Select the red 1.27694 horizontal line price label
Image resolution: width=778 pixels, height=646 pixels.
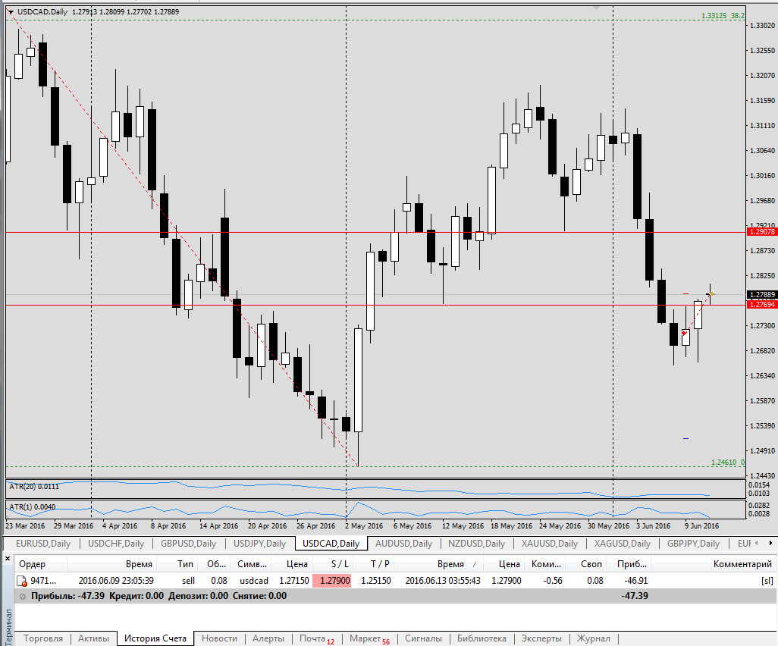point(761,305)
